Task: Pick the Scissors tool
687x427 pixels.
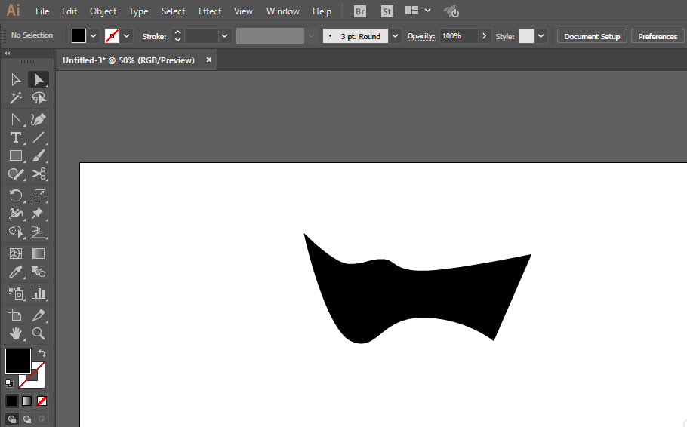Action: (x=39, y=174)
